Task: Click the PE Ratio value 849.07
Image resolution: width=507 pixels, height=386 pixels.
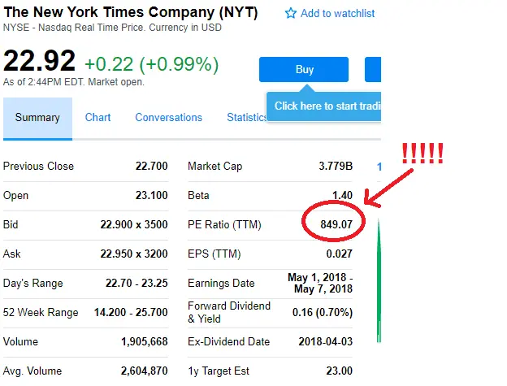Action: click(336, 224)
